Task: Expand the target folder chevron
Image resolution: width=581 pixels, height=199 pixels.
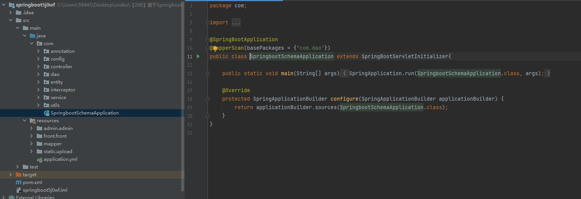Action: [11, 175]
